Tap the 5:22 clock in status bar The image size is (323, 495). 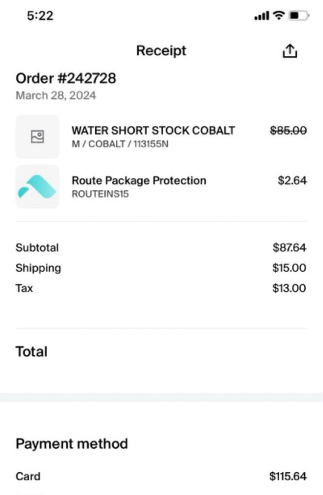pos(40,16)
